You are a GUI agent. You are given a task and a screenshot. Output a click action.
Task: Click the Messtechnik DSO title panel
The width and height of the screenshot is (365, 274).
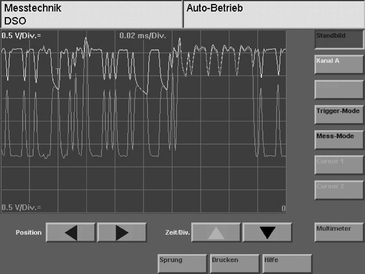pyautogui.click(x=91, y=14)
